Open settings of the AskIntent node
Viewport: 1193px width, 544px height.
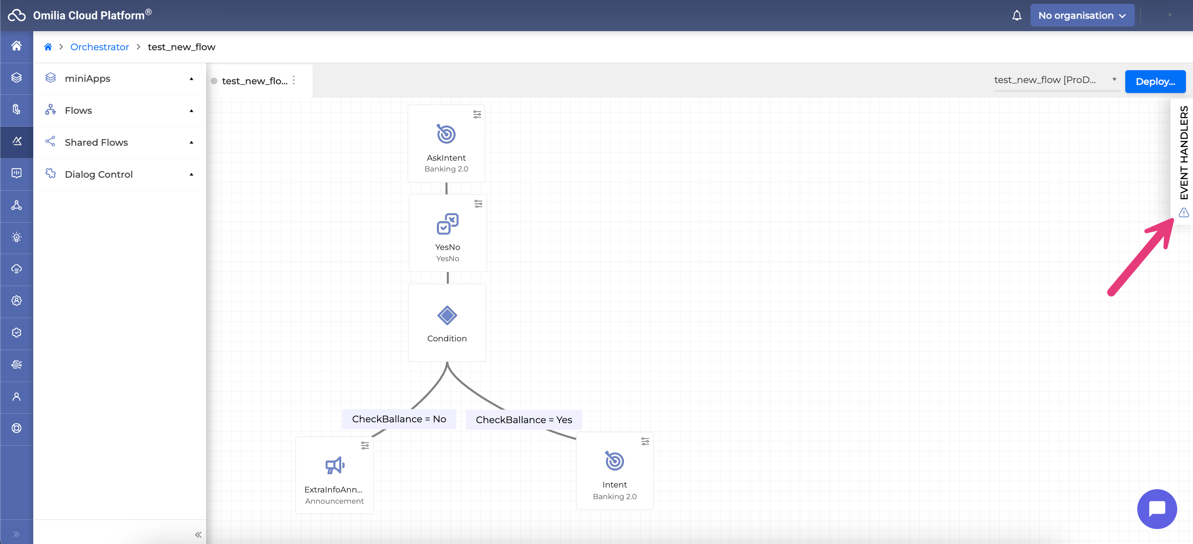tap(476, 114)
